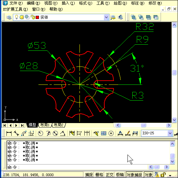Switch to the 模型 tab
The height and width of the screenshot is (178, 178).
pyautogui.click(x=32, y=125)
